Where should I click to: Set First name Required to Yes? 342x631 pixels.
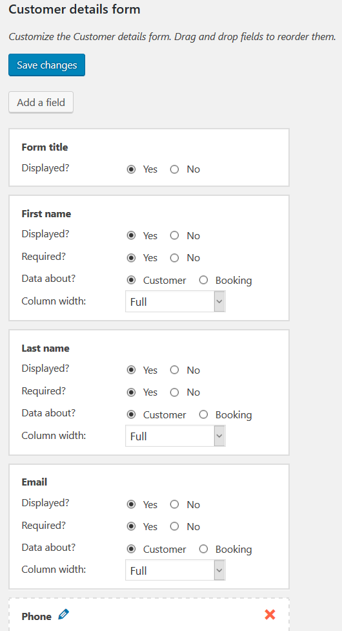coord(131,257)
